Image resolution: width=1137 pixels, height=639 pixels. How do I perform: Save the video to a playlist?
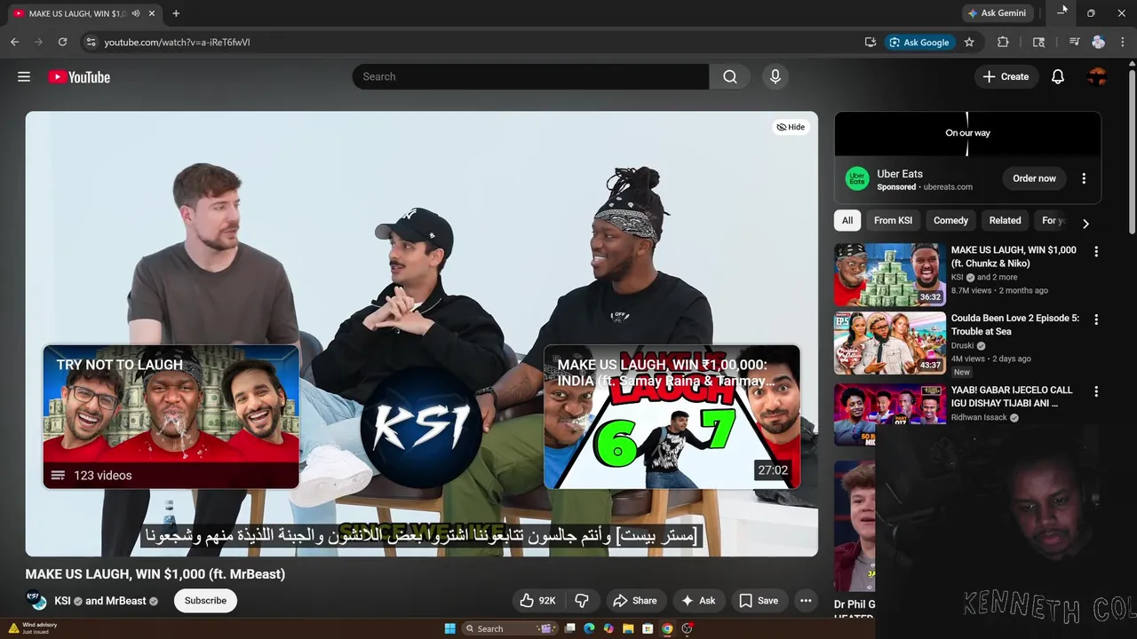(759, 601)
